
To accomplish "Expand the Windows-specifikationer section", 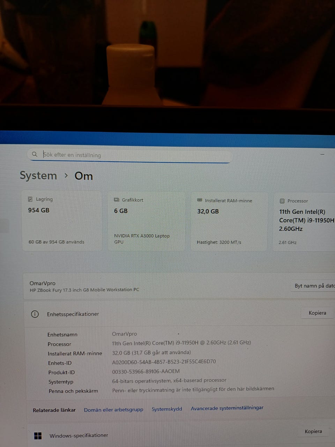I will (x=181, y=435).
